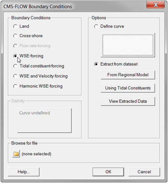Confirm the dialog with OK
The height and width of the screenshot is (183, 168).
coord(108,172)
